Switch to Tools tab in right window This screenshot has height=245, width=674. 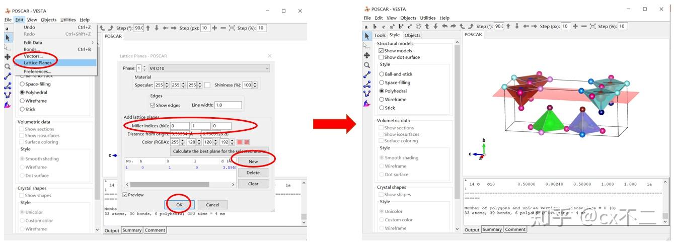380,35
